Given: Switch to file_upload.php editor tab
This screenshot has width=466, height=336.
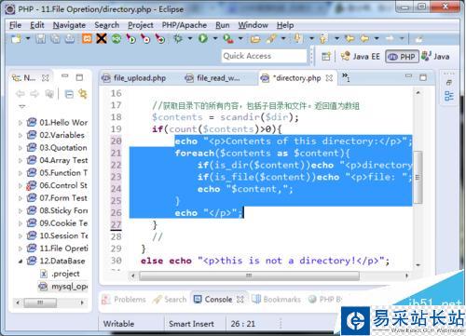Looking at the screenshot, I should pyautogui.click(x=134, y=78).
